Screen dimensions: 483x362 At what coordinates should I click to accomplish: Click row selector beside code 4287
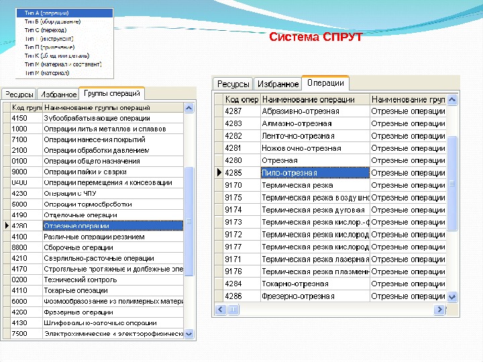pos(219,111)
